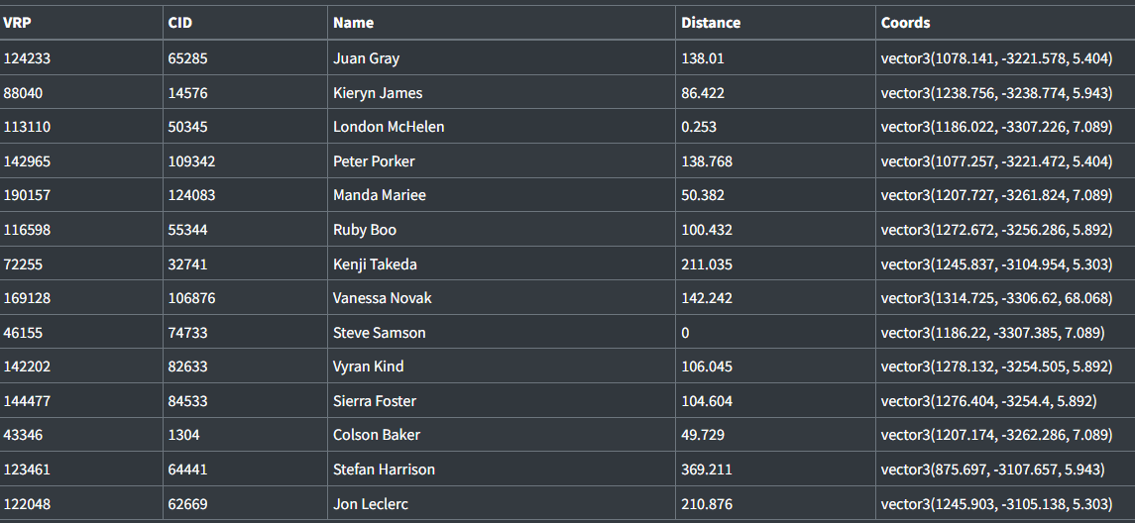Click the Distance column header
1135x523 pixels.
(711, 22)
